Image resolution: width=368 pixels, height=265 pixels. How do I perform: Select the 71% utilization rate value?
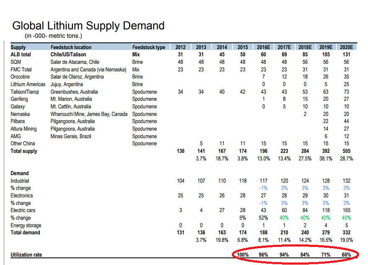click(x=326, y=255)
